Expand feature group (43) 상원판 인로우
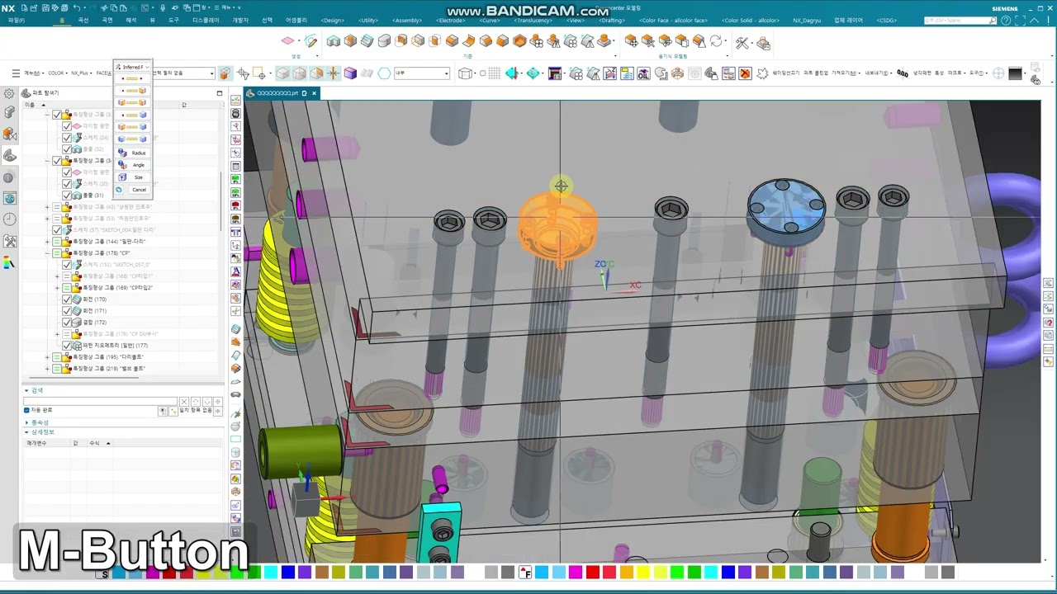1057x594 pixels. (47, 207)
